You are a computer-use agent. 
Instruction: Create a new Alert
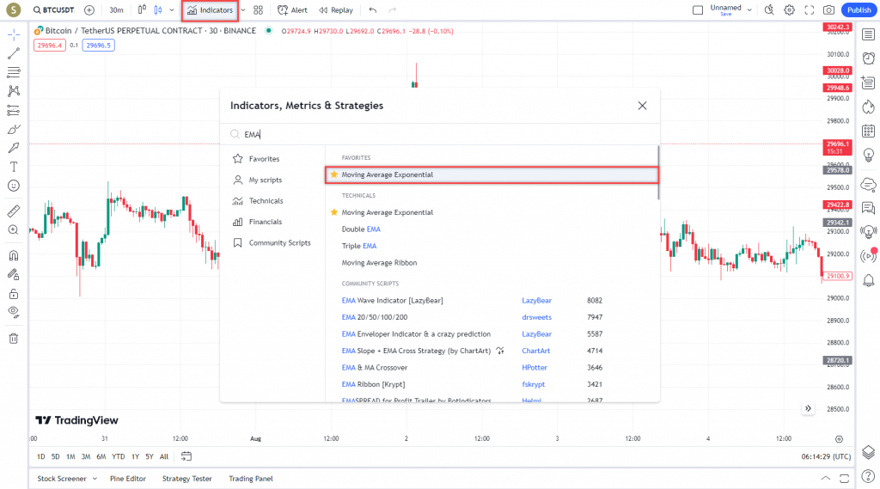pos(292,10)
